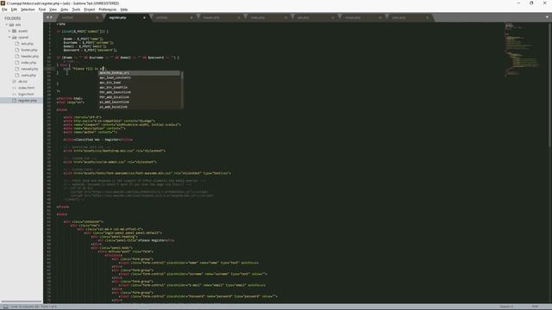Open the tab list dropdown arrow
This screenshot has height=310, width=552.
547,17
